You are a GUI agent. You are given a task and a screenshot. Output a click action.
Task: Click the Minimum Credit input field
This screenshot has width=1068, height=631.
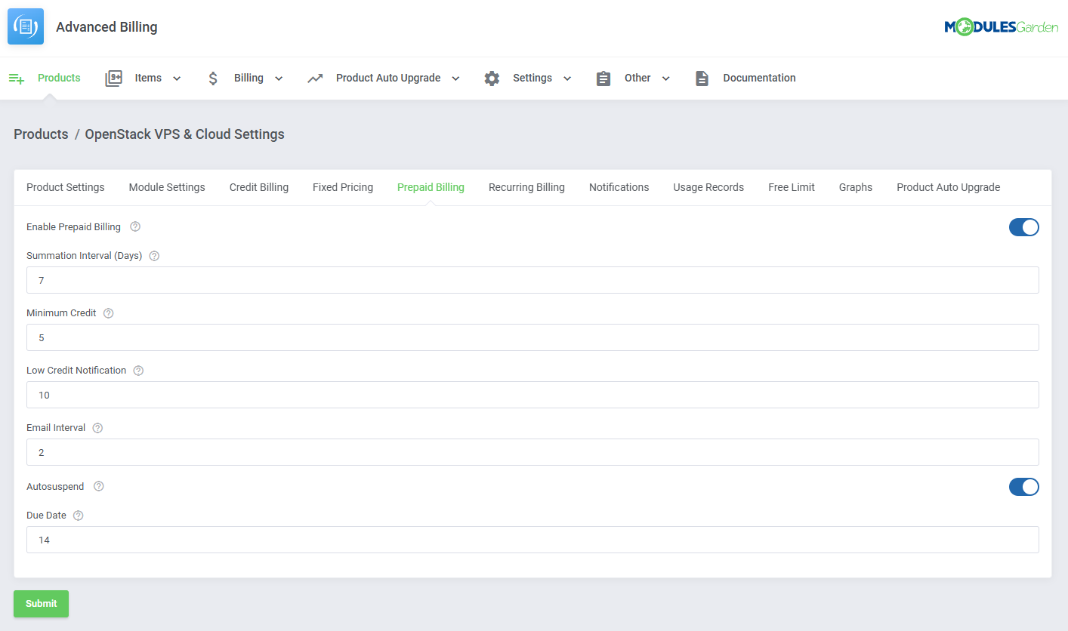click(x=532, y=337)
